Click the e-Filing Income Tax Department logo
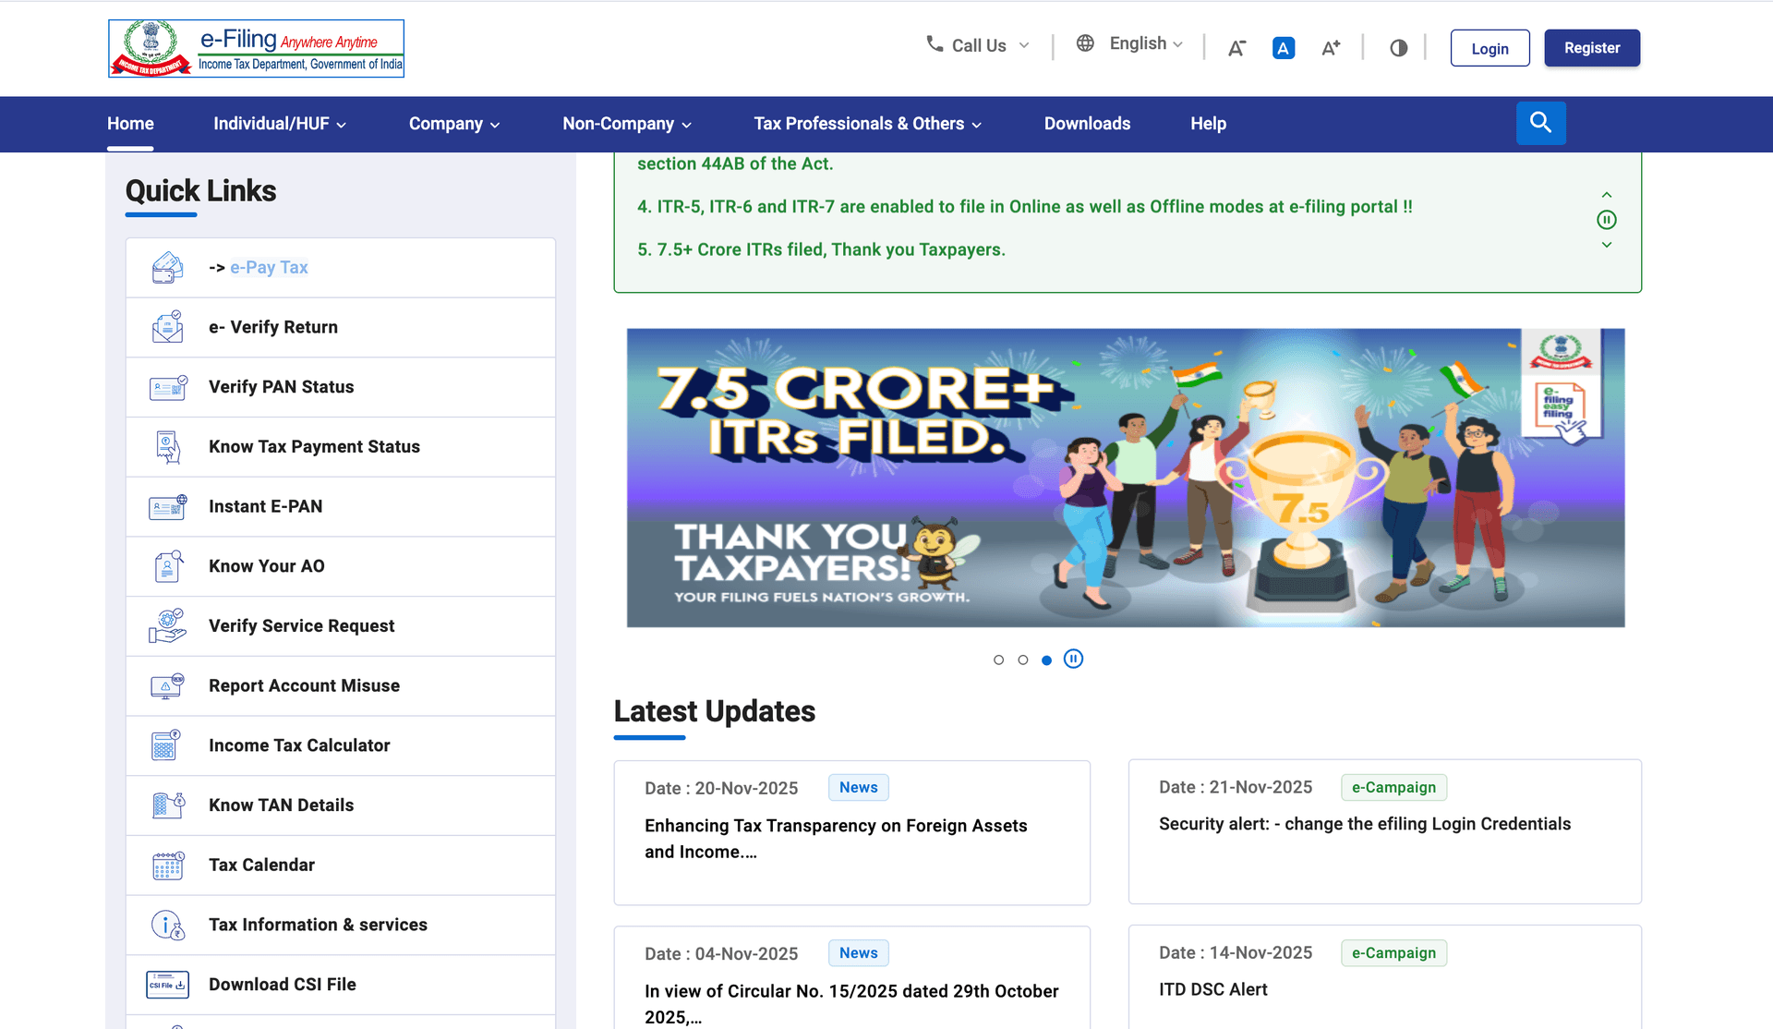1773x1029 pixels. (256, 48)
